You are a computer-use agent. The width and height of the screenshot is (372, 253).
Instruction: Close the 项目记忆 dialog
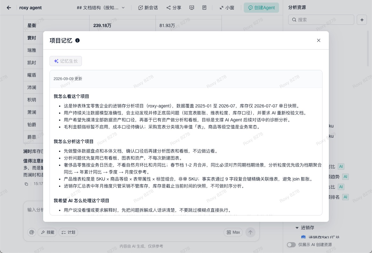point(319,40)
